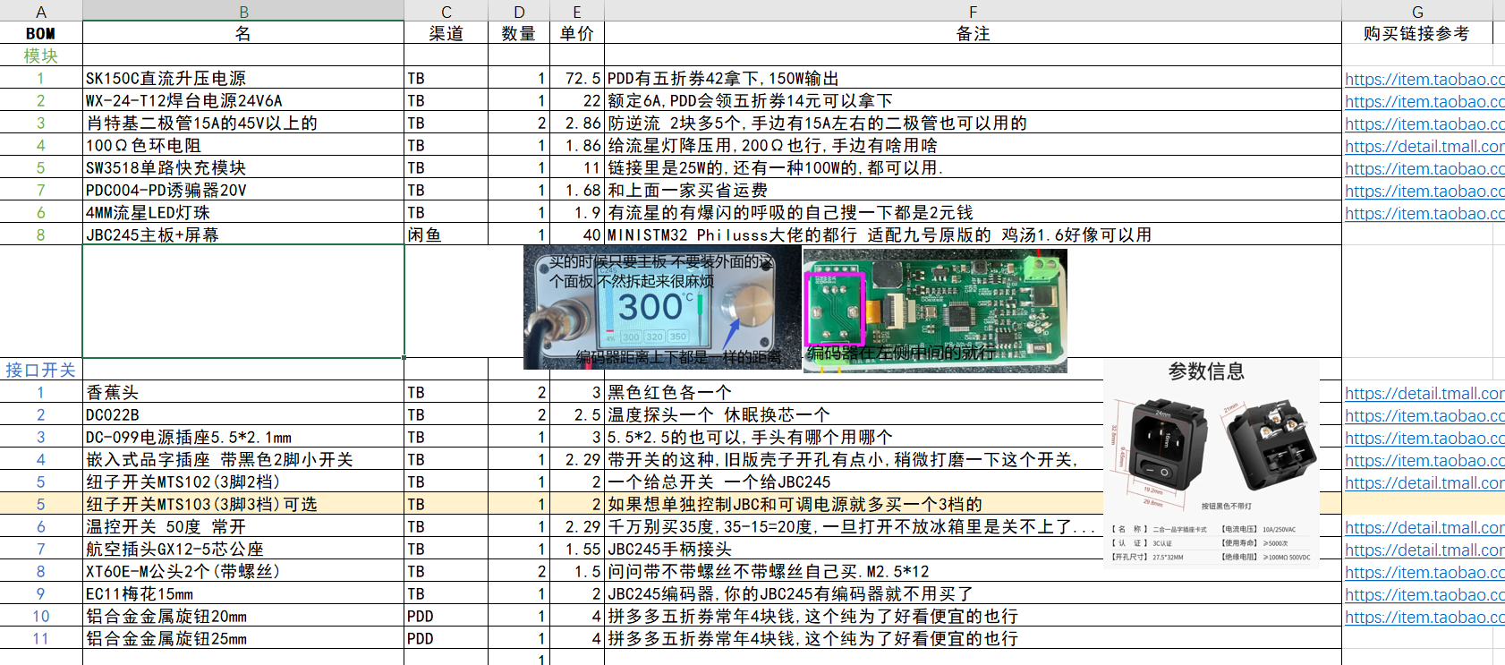Select the green PCB board image
Image resolution: width=1505 pixels, height=665 pixels.
(x=935, y=311)
